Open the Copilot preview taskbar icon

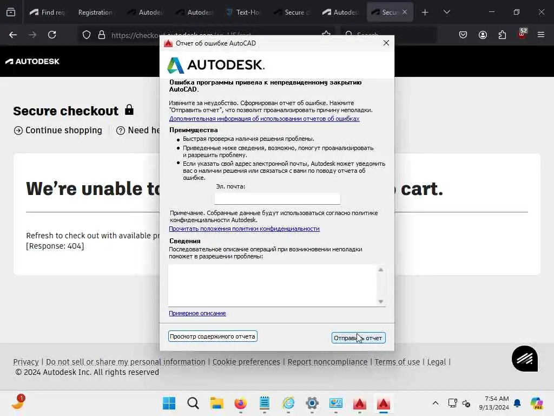[x=536, y=403]
